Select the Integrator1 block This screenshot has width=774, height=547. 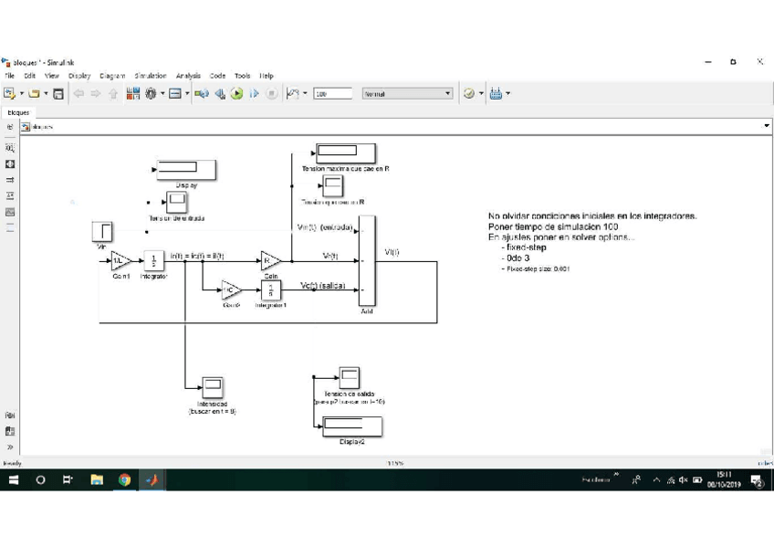270,289
